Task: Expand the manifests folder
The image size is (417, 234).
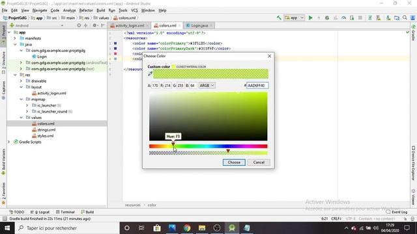Action: (15, 38)
